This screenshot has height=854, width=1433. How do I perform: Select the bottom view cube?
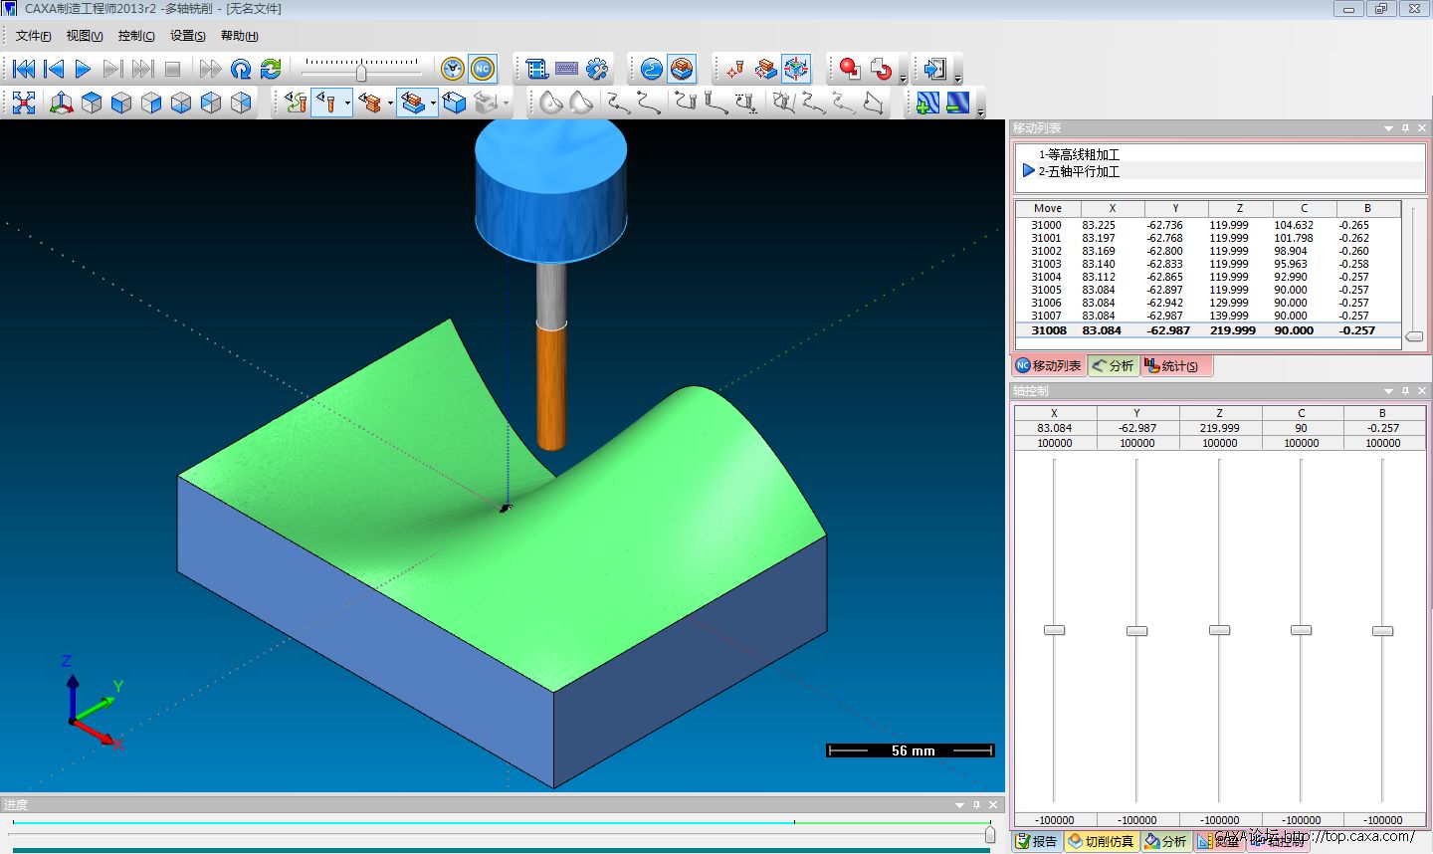pos(181,103)
